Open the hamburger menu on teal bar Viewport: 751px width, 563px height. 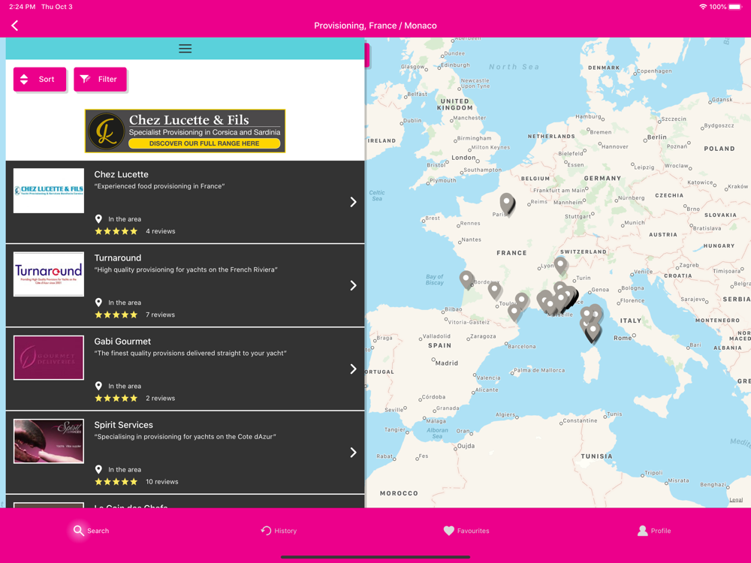tap(185, 48)
